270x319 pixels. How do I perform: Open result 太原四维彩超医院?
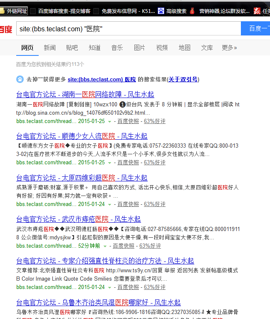coord(82,178)
